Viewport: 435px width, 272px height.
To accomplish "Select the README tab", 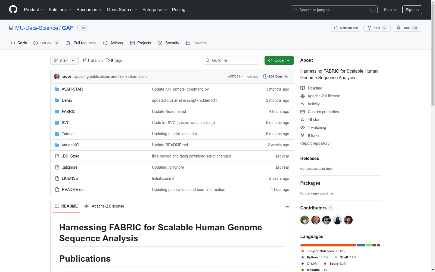I will (66, 206).
